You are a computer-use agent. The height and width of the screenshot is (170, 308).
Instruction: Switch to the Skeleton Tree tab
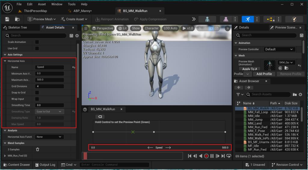pos(17,27)
